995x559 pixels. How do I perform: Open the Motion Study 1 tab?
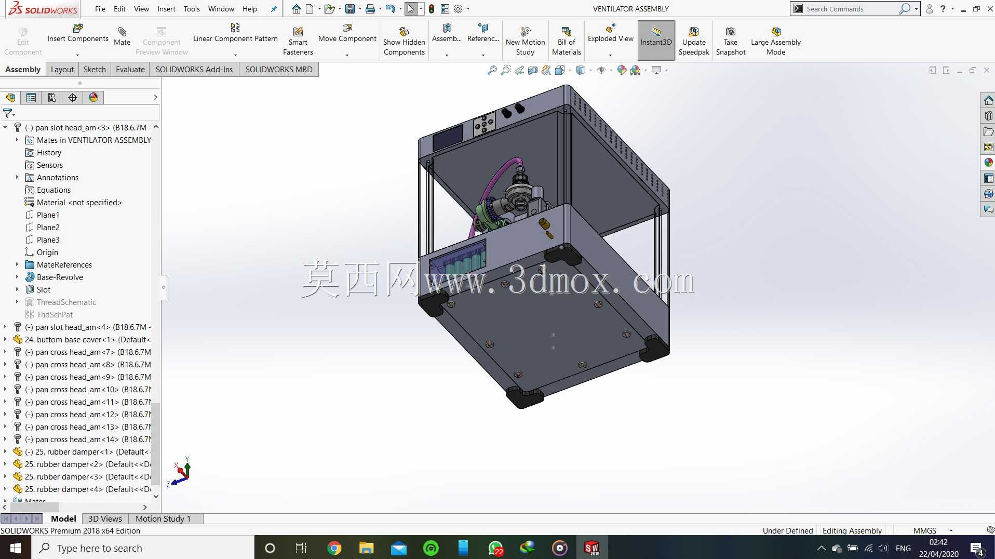(x=163, y=518)
